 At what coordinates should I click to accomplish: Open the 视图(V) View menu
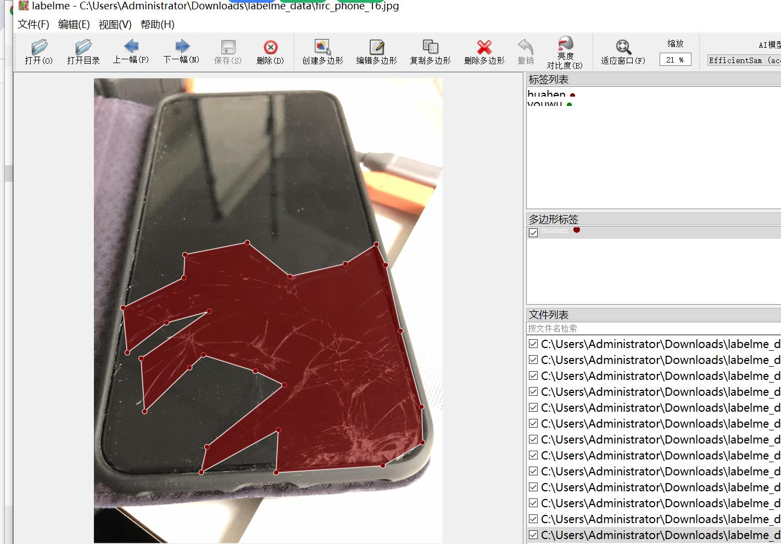(x=115, y=25)
